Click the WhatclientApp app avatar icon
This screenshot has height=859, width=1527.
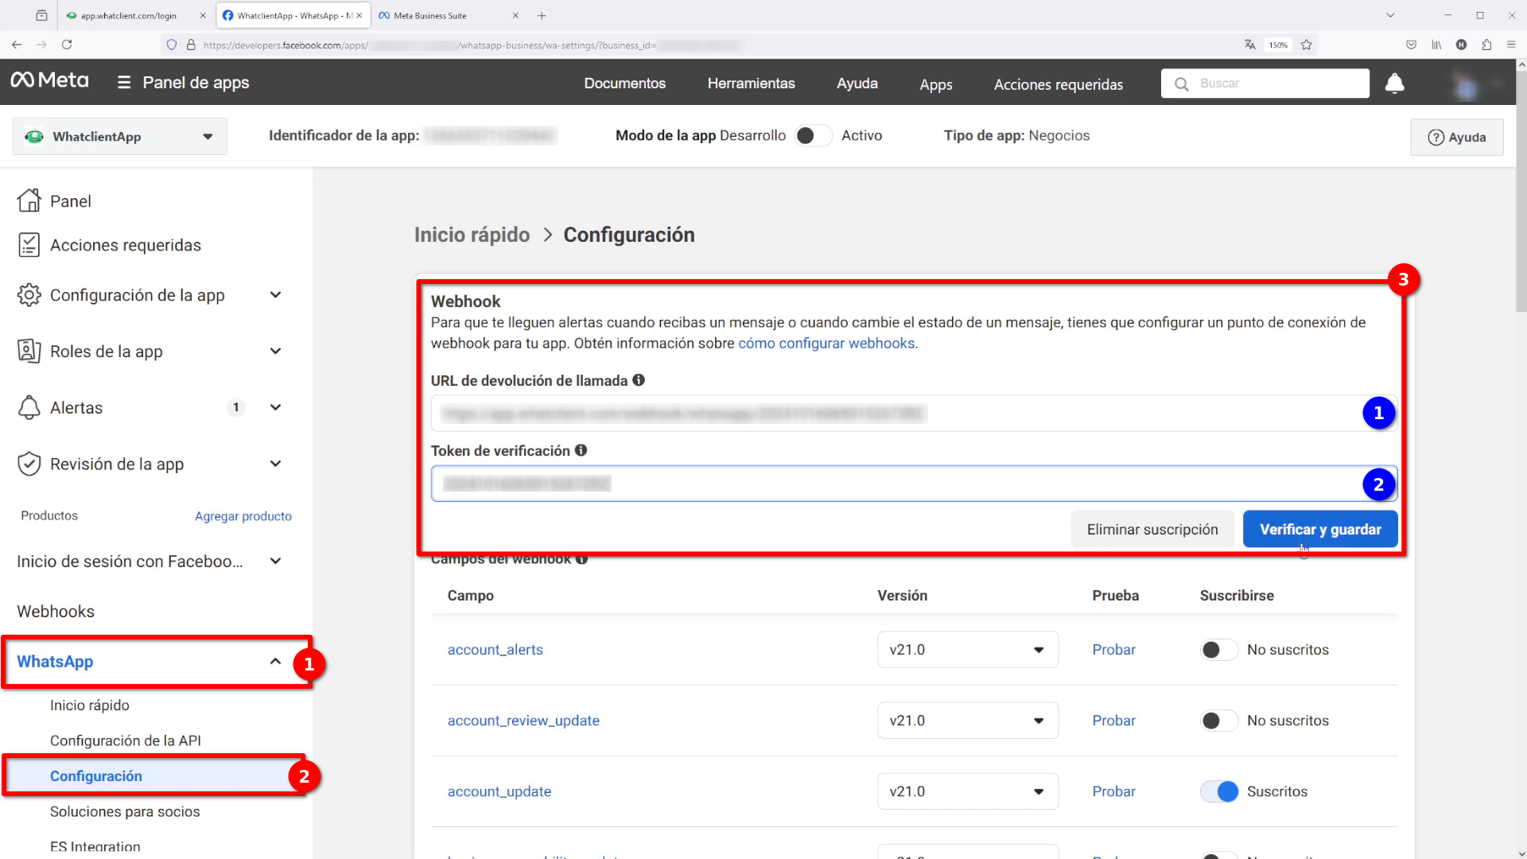(x=34, y=136)
